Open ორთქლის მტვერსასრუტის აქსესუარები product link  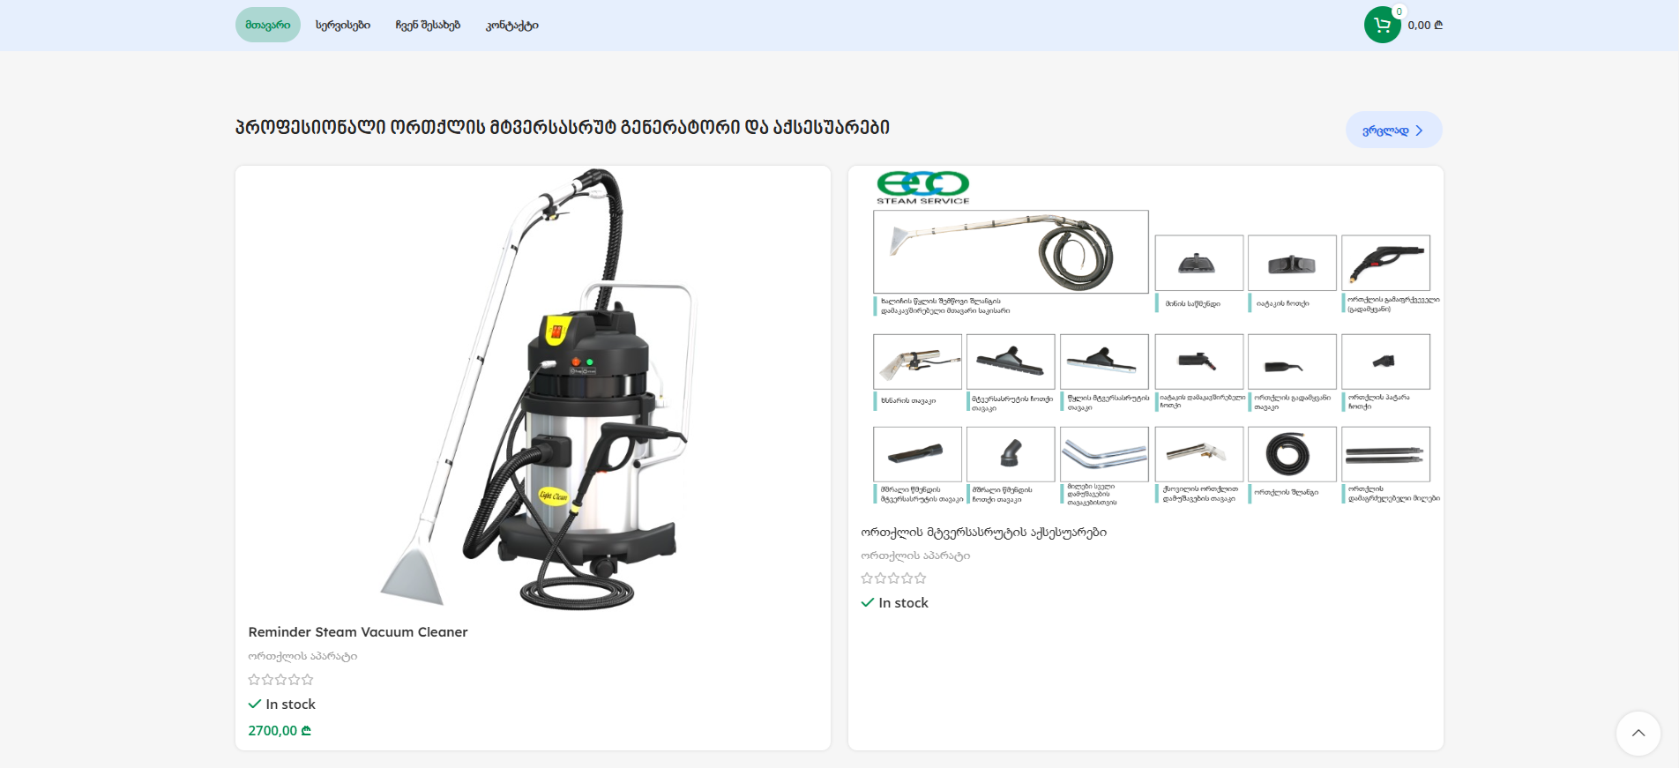pos(983,533)
